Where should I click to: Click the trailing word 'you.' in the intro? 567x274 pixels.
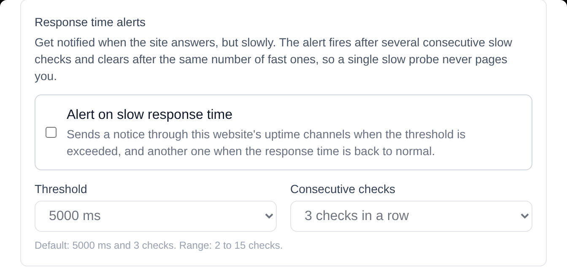(x=46, y=77)
